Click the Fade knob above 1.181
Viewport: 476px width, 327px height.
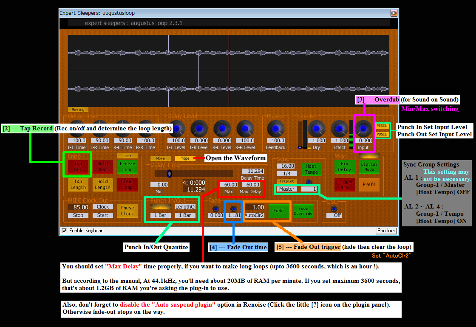click(x=233, y=209)
